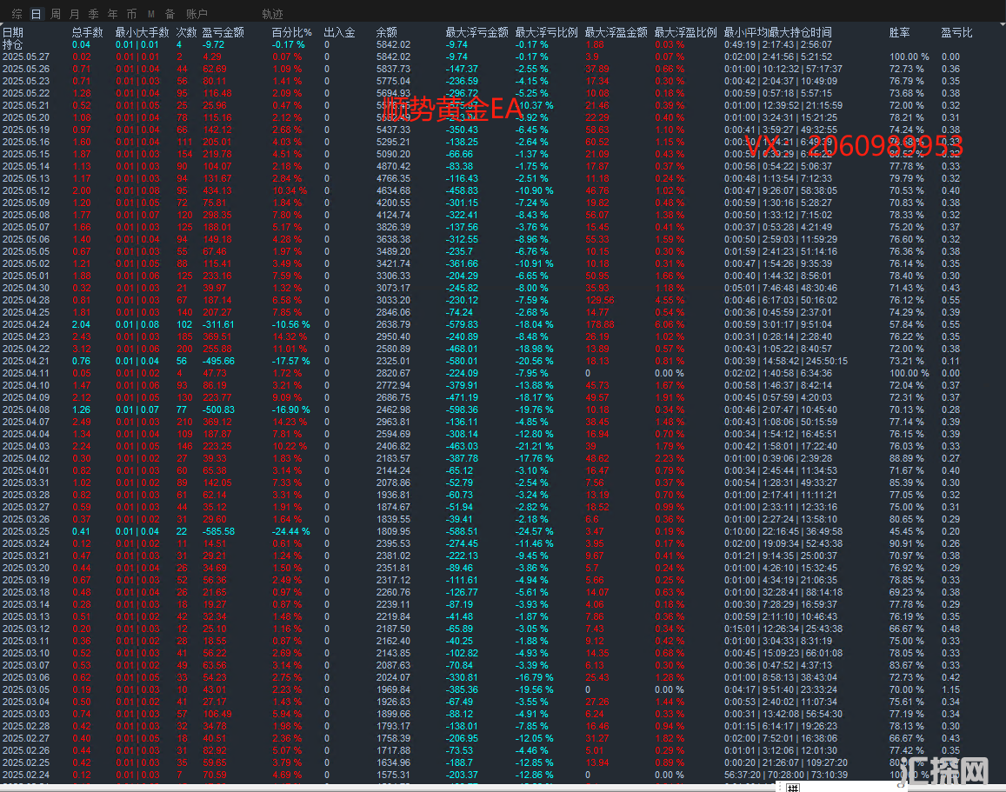The image size is (1006, 792).
Task: Click total lots value 3.12
Action: coord(82,349)
